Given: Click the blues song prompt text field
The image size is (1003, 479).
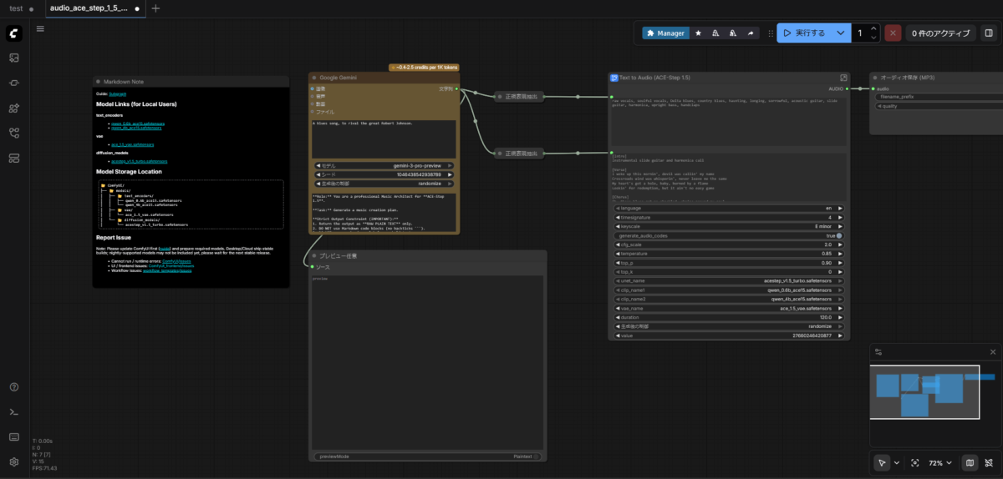Looking at the screenshot, I should pyautogui.click(x=384, y=138).
